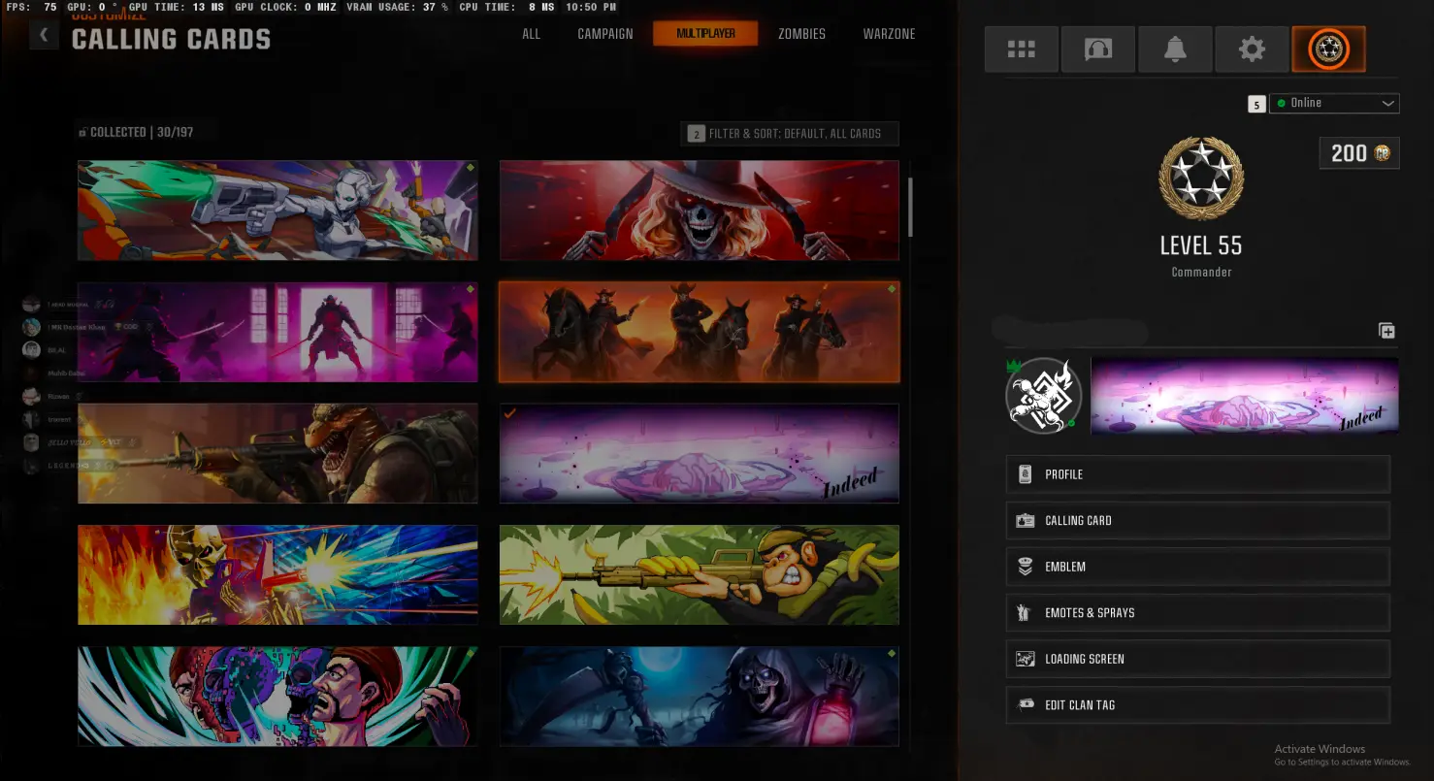Click "JELLO YELLO" in the friends overlay
This screenshot has height=781, width=1434.
[x=70, y=442]
